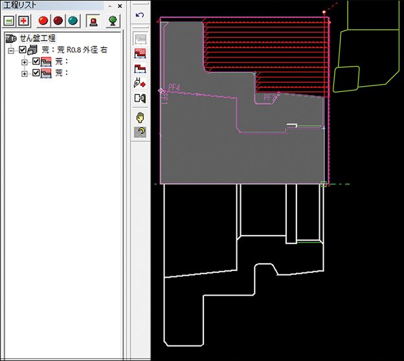Uncheck the 荒 R0.8 外径 右 checkbox
This screenshot has height=361, width=404.
tap(23, 50)
